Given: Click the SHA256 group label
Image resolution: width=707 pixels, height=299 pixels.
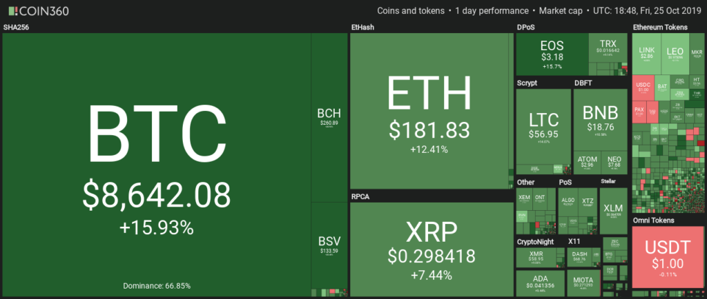Looking at the screenshot, I should (16, 27).
